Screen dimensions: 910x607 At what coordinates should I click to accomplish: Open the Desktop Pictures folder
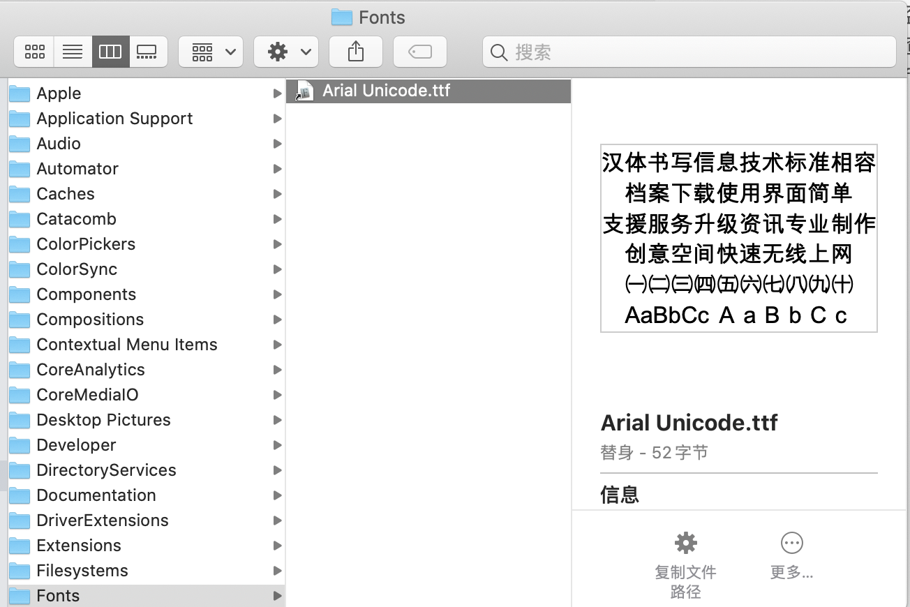[103, 419]
